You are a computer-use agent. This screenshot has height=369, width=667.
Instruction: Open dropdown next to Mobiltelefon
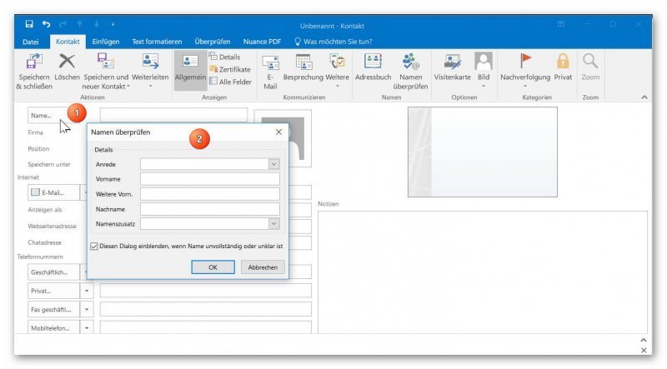(x=87, y=328)
